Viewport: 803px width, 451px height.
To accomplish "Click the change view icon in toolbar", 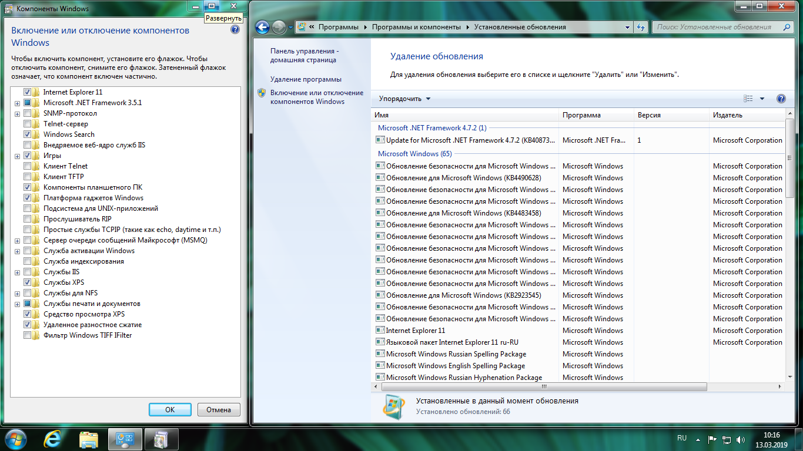I will (748, 99).
